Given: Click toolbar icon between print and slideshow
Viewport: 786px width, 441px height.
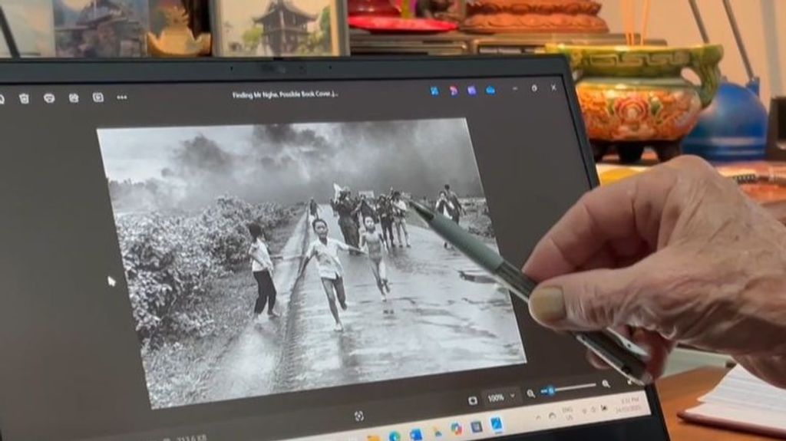Looking at the screenshot, I should (74, 97).
